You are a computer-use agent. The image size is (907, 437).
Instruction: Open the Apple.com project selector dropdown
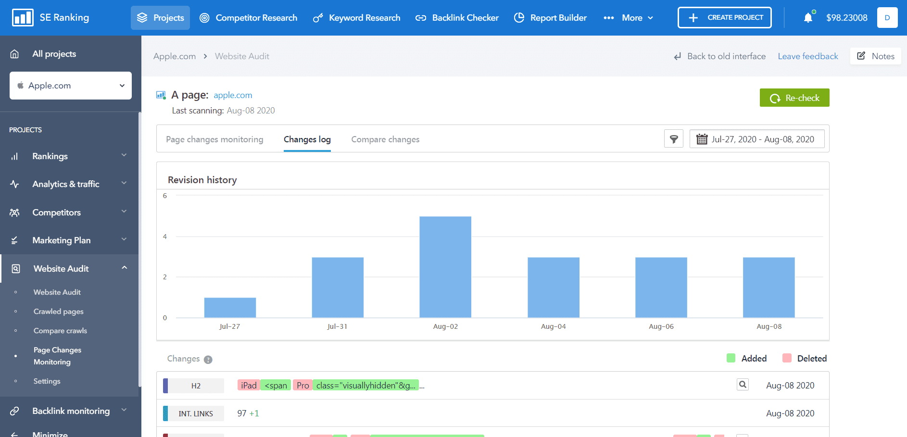point(71,86)
